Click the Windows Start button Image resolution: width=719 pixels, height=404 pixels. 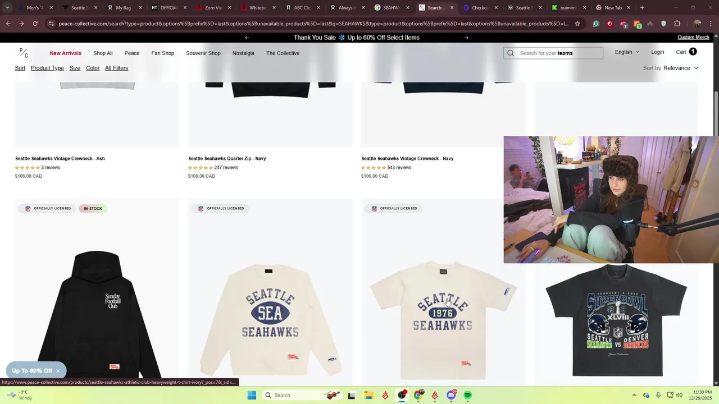[252, 395]
